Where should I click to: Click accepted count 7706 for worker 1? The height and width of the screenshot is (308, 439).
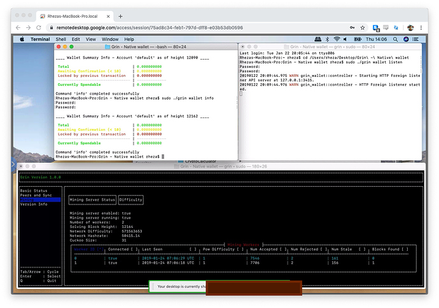[x=254, y=263]
